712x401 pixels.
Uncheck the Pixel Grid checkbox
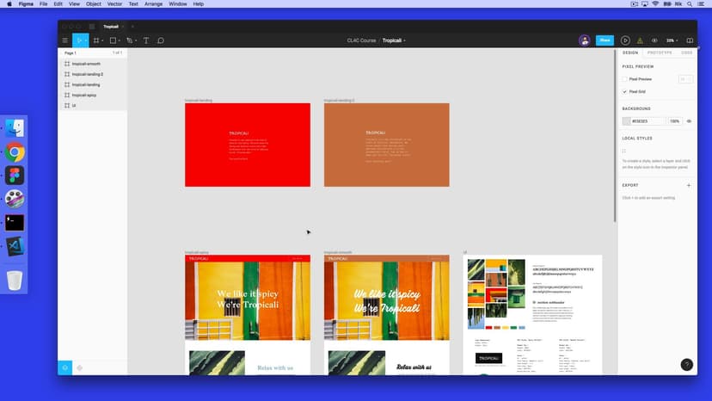[625, 91]
